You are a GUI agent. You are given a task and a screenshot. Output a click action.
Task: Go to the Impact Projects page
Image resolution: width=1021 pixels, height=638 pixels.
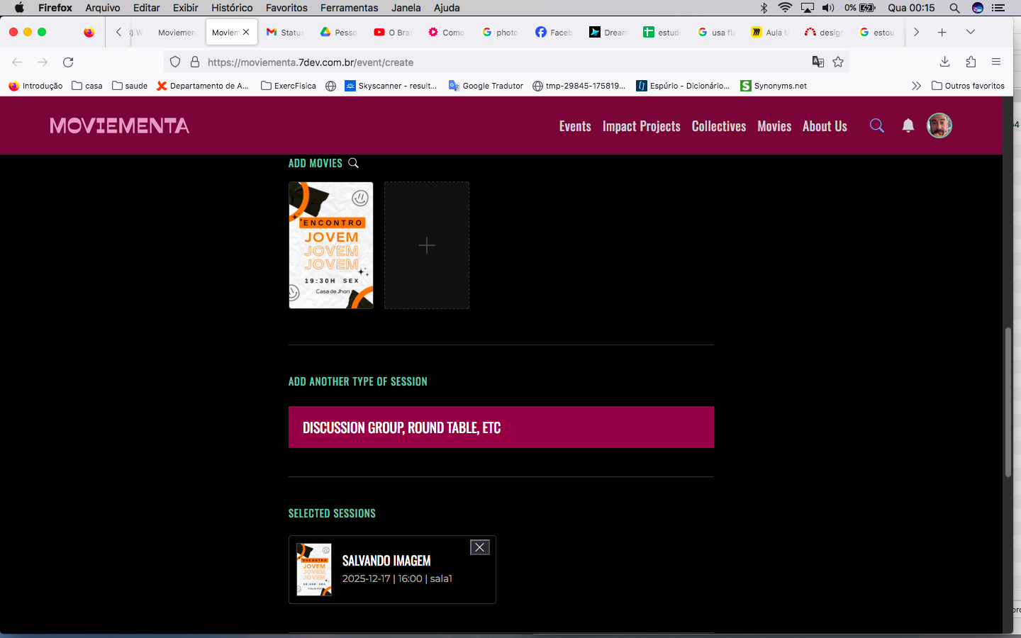pos(641,126)
